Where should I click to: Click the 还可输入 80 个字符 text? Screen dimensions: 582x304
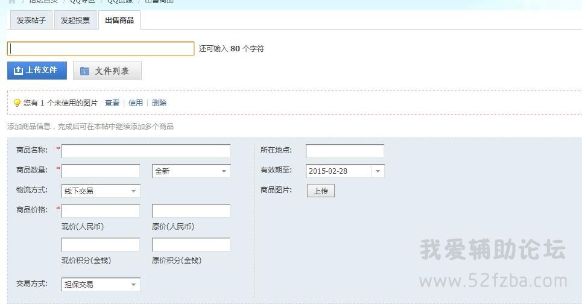point(231,49)
